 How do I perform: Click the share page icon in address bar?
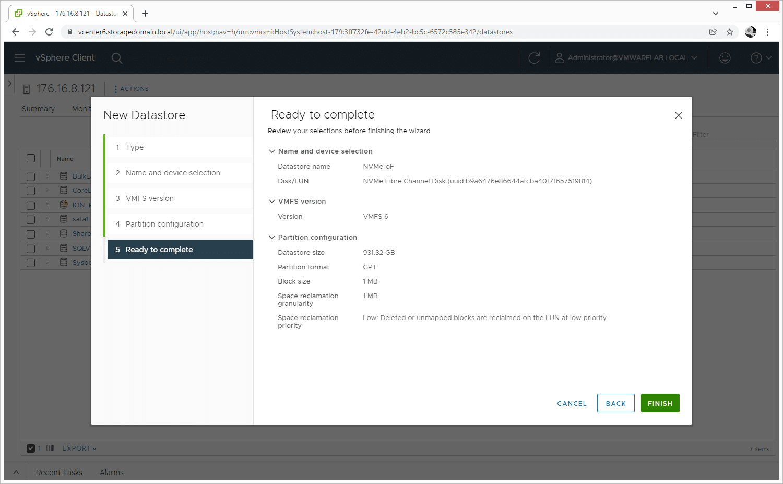pos(713,32)
